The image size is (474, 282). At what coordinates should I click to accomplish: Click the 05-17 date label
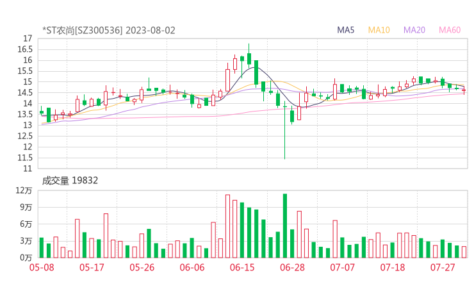pyautogui.click(x=92, y=267)
